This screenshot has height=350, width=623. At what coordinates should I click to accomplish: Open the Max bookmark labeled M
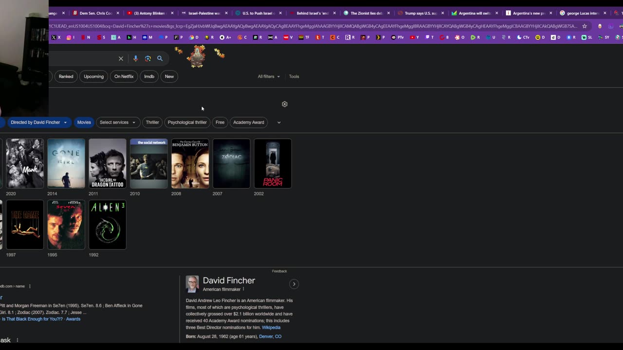point(147,37)
